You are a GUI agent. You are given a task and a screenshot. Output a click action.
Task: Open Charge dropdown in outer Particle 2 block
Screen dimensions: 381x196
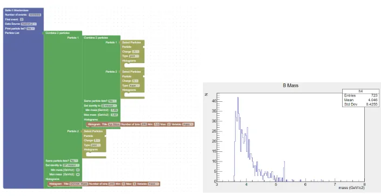tap(97, 141)
